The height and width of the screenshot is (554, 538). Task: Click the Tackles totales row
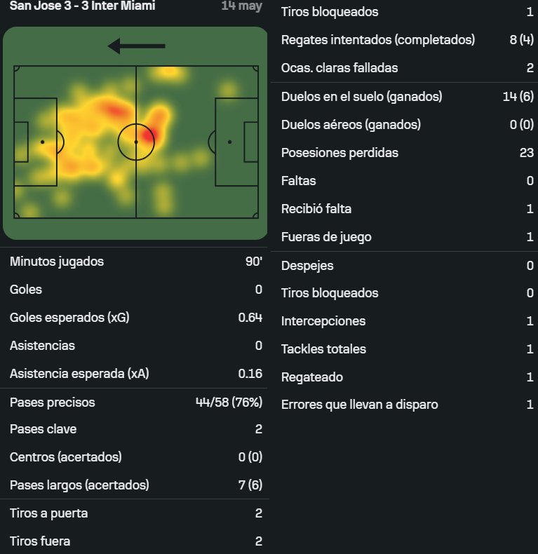tap(408, 349)
